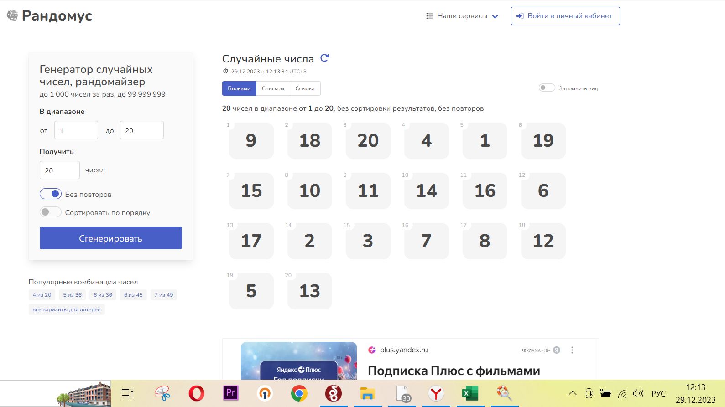Viewport: 725px width, 407px height.
Task: Select the number card showing 13
Action: coord(310,291)
